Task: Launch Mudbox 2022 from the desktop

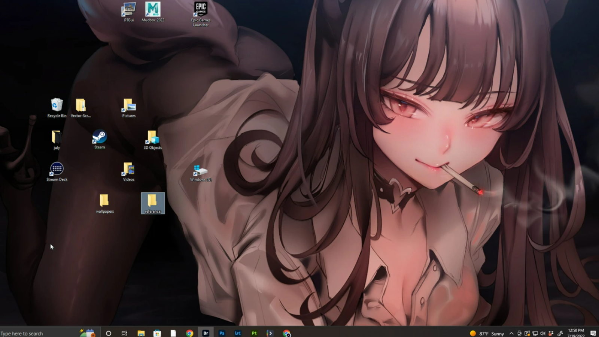Action: [x=153, y=12]
